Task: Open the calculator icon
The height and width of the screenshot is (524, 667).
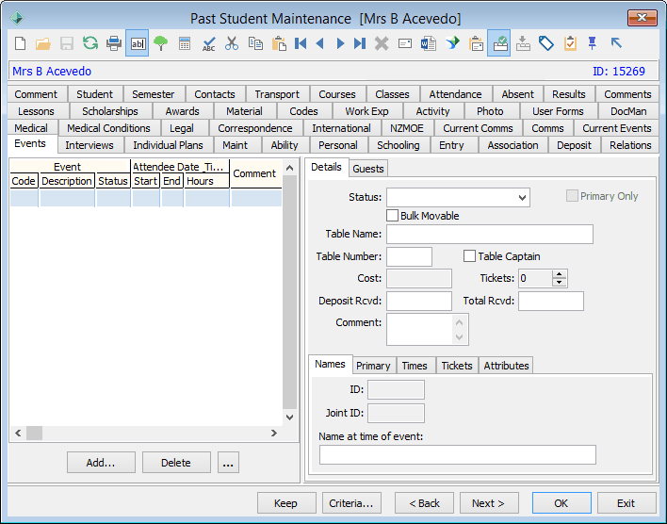Action: point(185,43)
